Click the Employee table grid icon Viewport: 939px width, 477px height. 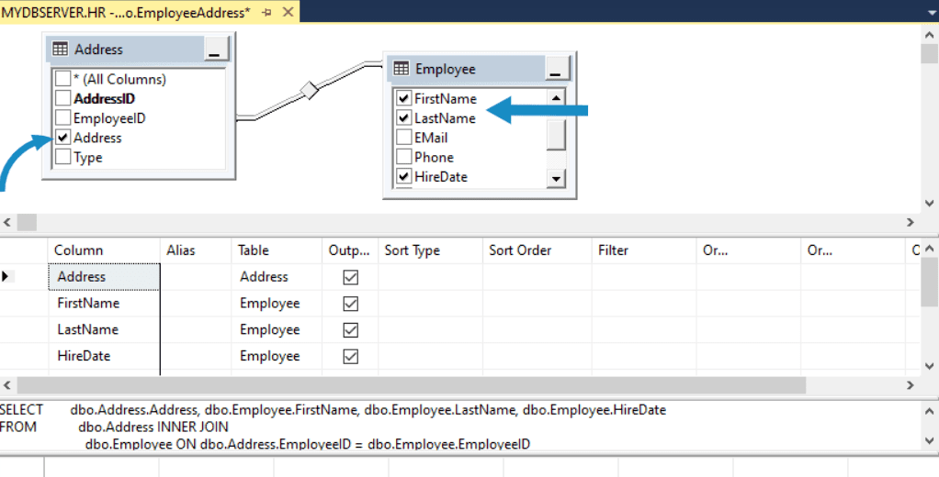click(x=402, y=69)
